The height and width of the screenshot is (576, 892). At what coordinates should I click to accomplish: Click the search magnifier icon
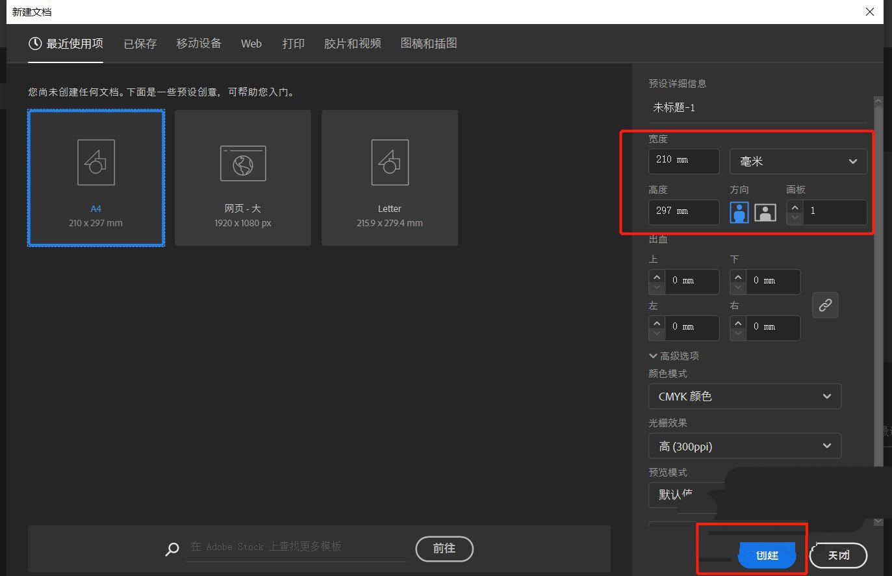(x=172, y=549)
